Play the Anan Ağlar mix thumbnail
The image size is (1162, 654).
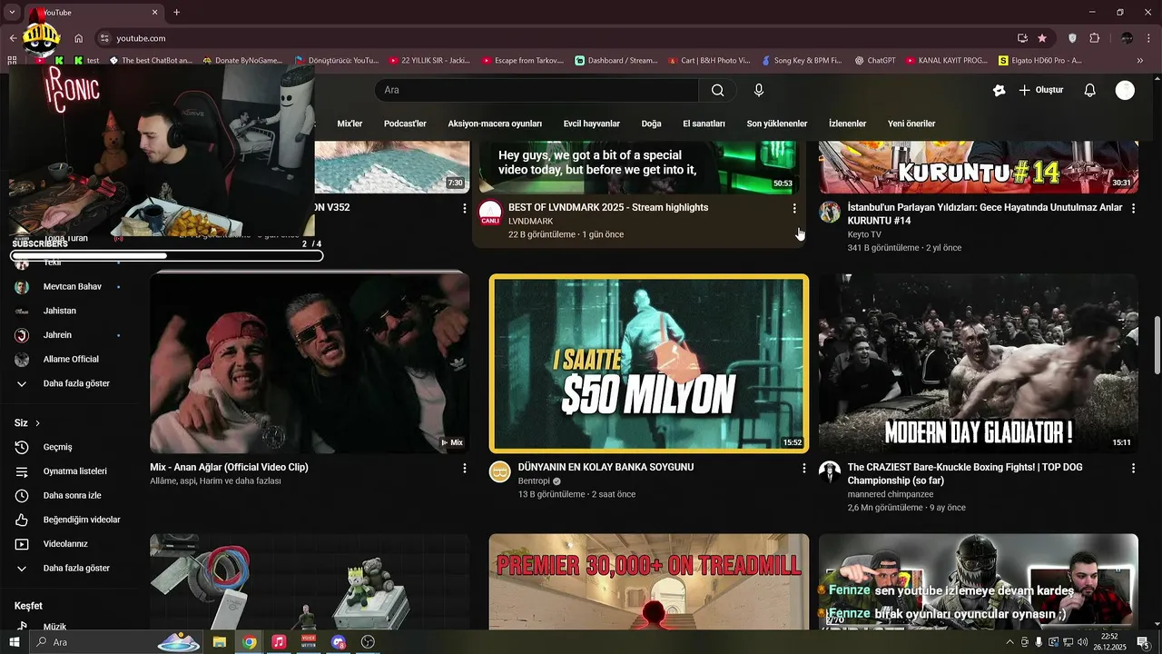coord(310,363)
